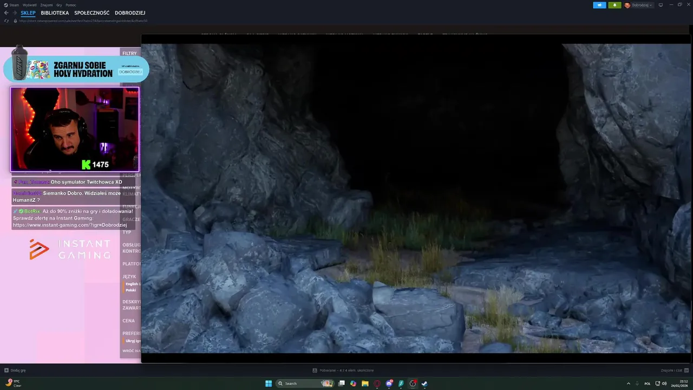
Task: Open the blue megaphone announcements button
Action: pyautogui.click(x=599, y=5)
